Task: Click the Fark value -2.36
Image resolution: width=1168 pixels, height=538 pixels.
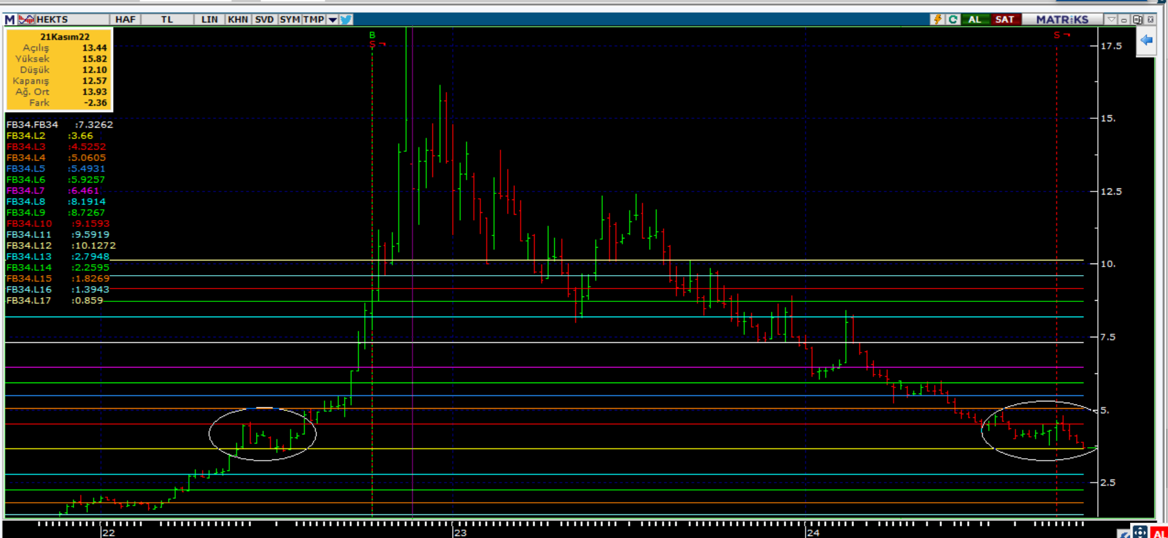Action: 96,102
